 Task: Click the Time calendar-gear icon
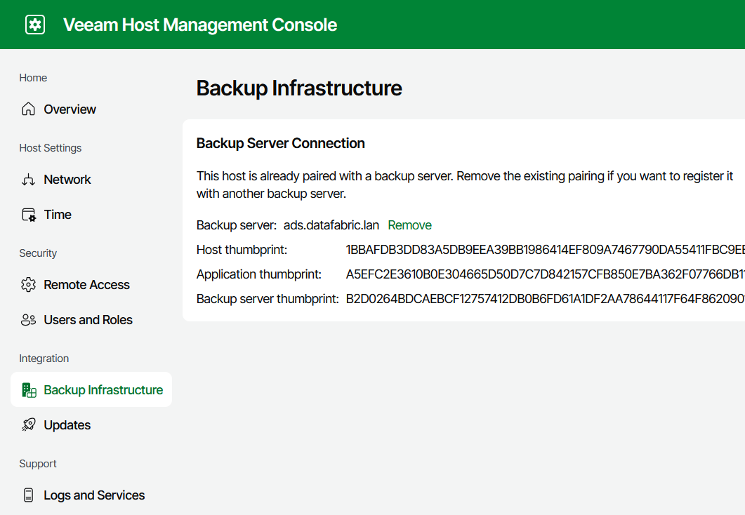[x=29, y=215]
